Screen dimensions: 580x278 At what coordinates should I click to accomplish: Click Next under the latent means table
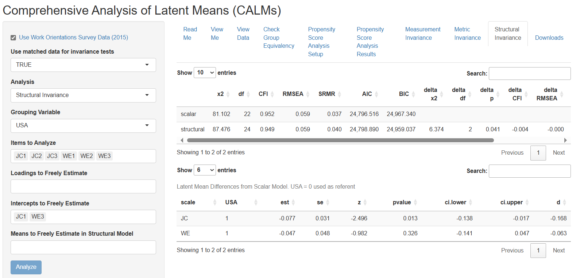click(558, 250)
